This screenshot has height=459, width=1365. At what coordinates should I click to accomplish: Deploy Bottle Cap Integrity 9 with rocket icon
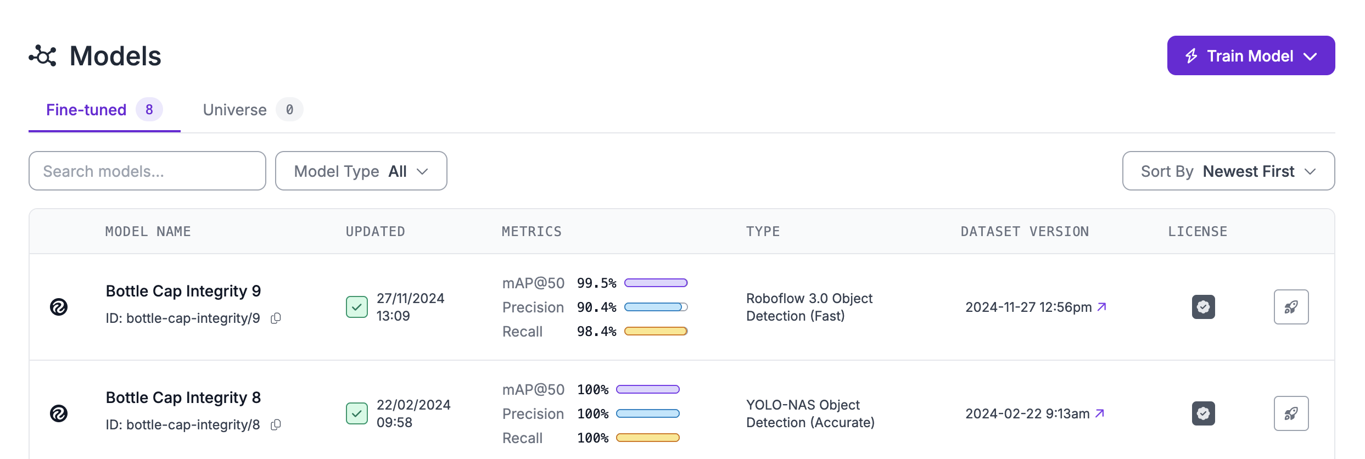tap(1291, 307)
